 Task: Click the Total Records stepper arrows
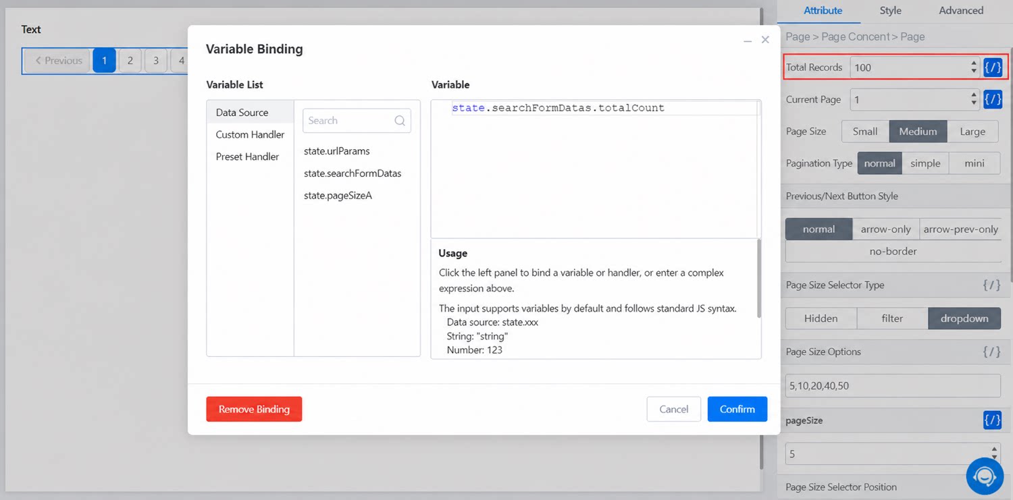click(974, 67)
